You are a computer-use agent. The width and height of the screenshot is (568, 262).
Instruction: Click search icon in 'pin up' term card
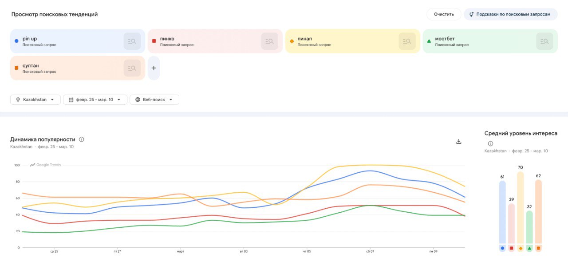click(x=132, y=41)
